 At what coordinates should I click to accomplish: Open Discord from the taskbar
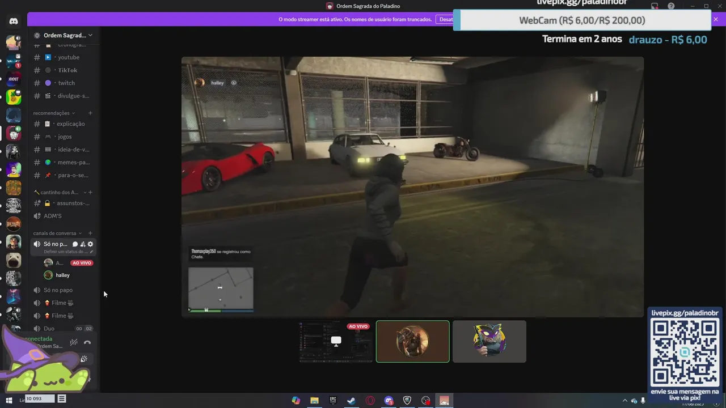coord(389,400)
